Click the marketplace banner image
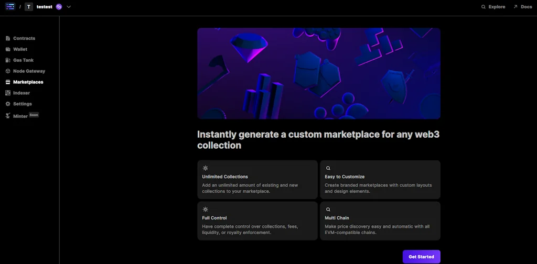537x264 pixels. [318, 73]
